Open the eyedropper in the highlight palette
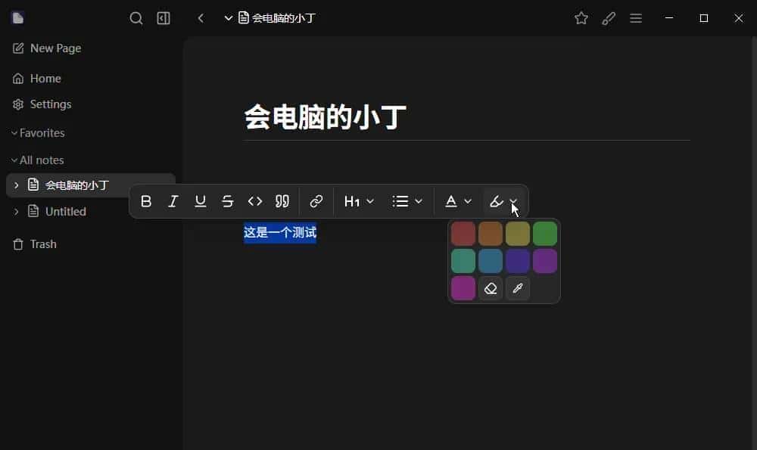Image resolution: width=757 pixels, height=450 pixels. [518, 288]
